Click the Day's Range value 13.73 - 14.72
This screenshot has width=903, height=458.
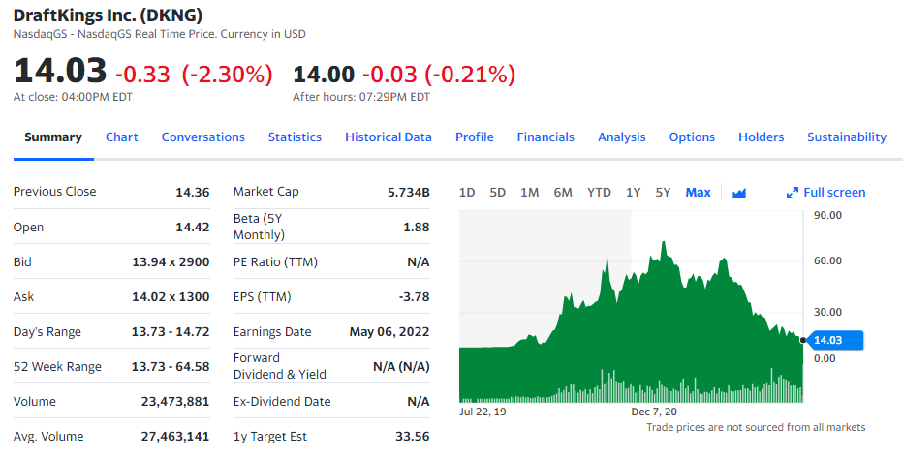pyautogui.click(x=171, y=332)
